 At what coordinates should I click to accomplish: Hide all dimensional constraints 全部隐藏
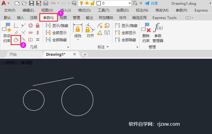(x=125, y=40)
